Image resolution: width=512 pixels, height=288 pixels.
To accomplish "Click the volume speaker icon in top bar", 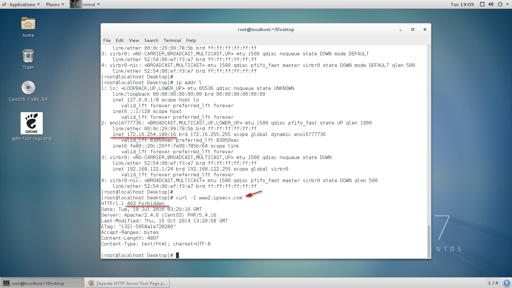I will click(491, 4).
